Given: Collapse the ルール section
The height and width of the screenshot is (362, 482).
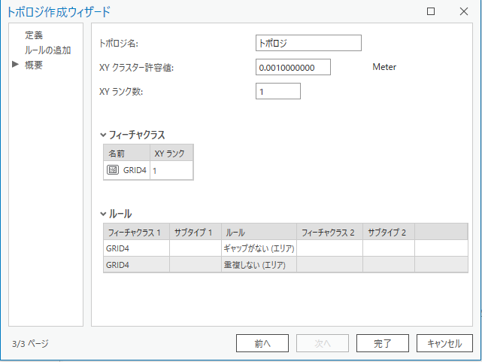Looking at the screenshot, I should [104, 214].
